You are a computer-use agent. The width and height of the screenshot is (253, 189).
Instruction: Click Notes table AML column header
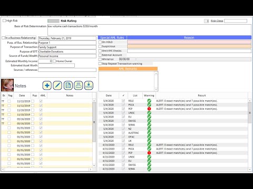(43, 96)
